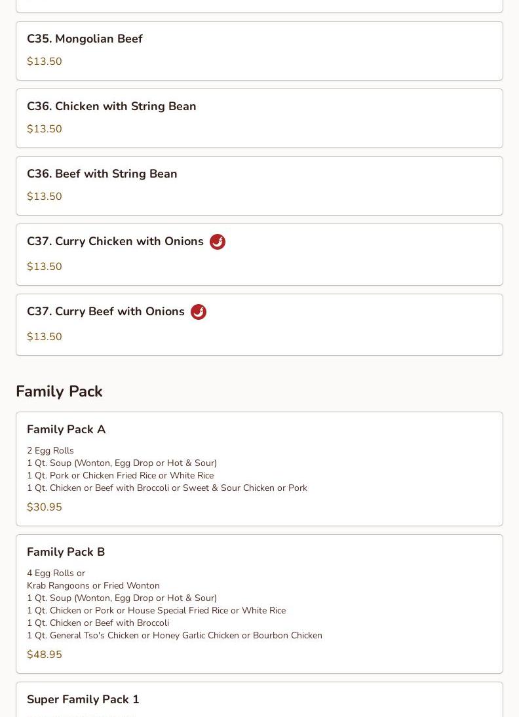This screenshot has width=519, height=717.
Task: Click the $48.95 price of Family Pack B
Action: (x=45, y=655)
